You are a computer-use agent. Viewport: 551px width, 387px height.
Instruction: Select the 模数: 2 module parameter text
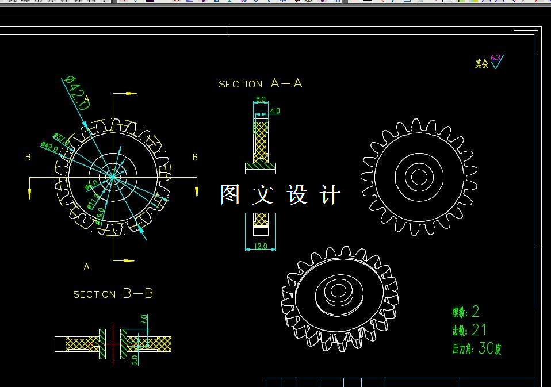pyautogui.click(x=466, y=312)
